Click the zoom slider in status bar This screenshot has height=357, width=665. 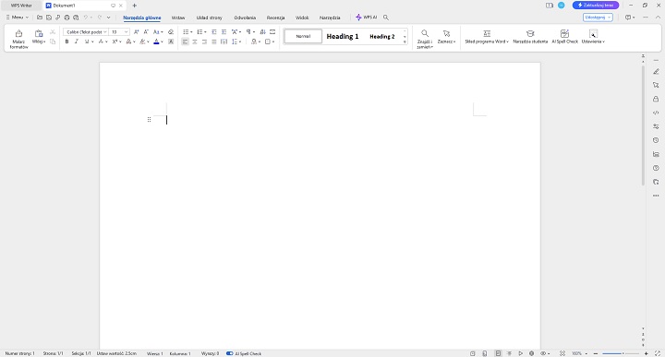coord(621,353)
